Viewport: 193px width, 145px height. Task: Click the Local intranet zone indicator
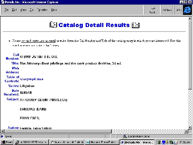pyautogui.click(x=136, y=136)
